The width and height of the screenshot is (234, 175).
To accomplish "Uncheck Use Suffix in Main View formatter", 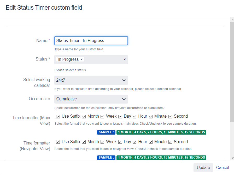I will [x=58, y=116].
